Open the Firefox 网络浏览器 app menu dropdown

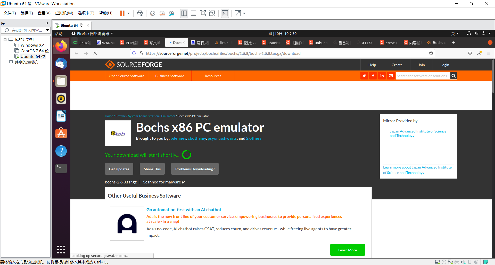click(x=92, y=34)
